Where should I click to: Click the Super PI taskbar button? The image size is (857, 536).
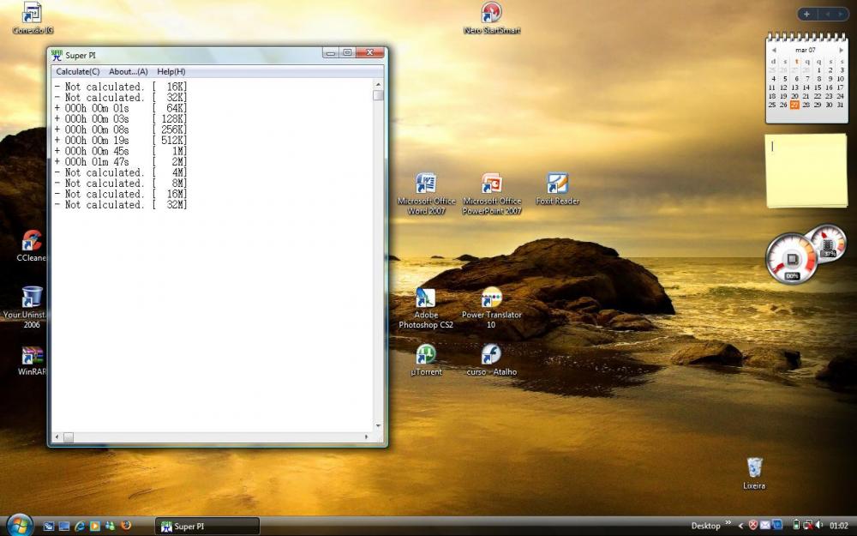pos(207,526)
